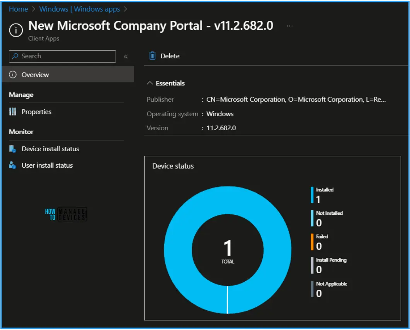The image size is (410, 330).
Task: Click the New Microsoft Company Portal title
Action: [151, 26]
